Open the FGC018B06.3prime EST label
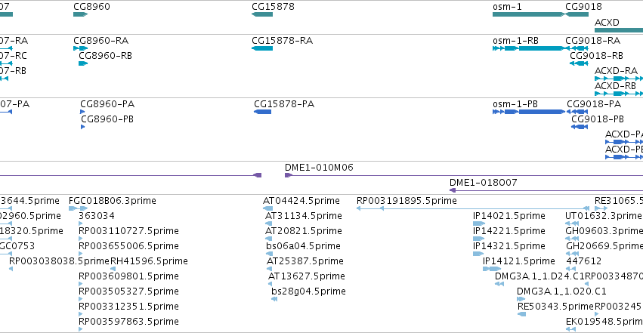 click(113, 201)
